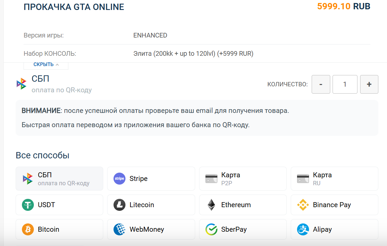Choose Stripe payment method
Image resolution: width=387 pixels, height=246 pixels.
[x=151, y=179]
